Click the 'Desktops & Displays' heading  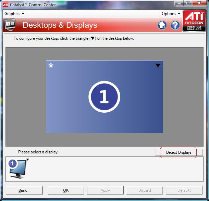pos(60,25)
